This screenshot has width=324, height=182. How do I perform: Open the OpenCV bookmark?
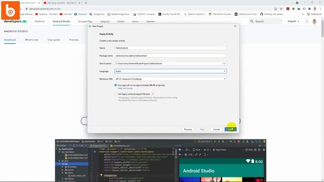coord(195,14)
